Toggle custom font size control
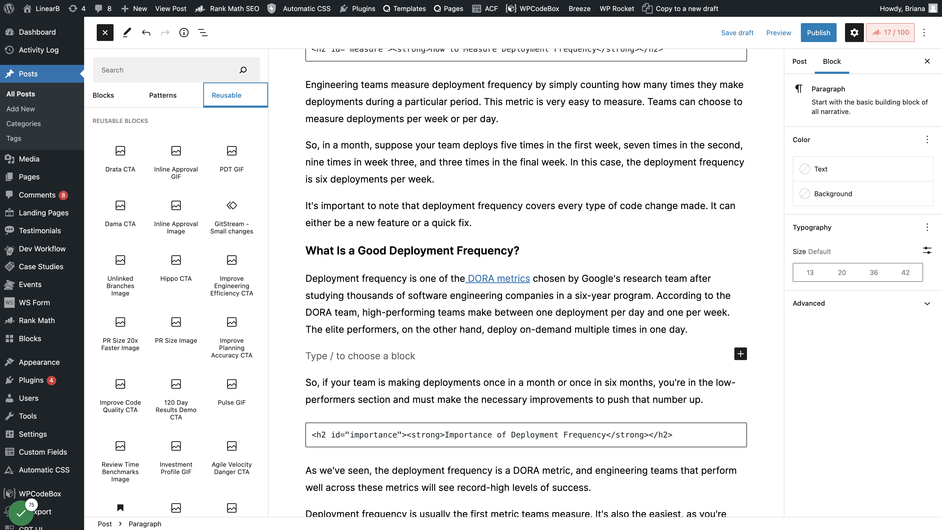Image resolution: width=942 pixels, height=530 pixels. point(927,250)
